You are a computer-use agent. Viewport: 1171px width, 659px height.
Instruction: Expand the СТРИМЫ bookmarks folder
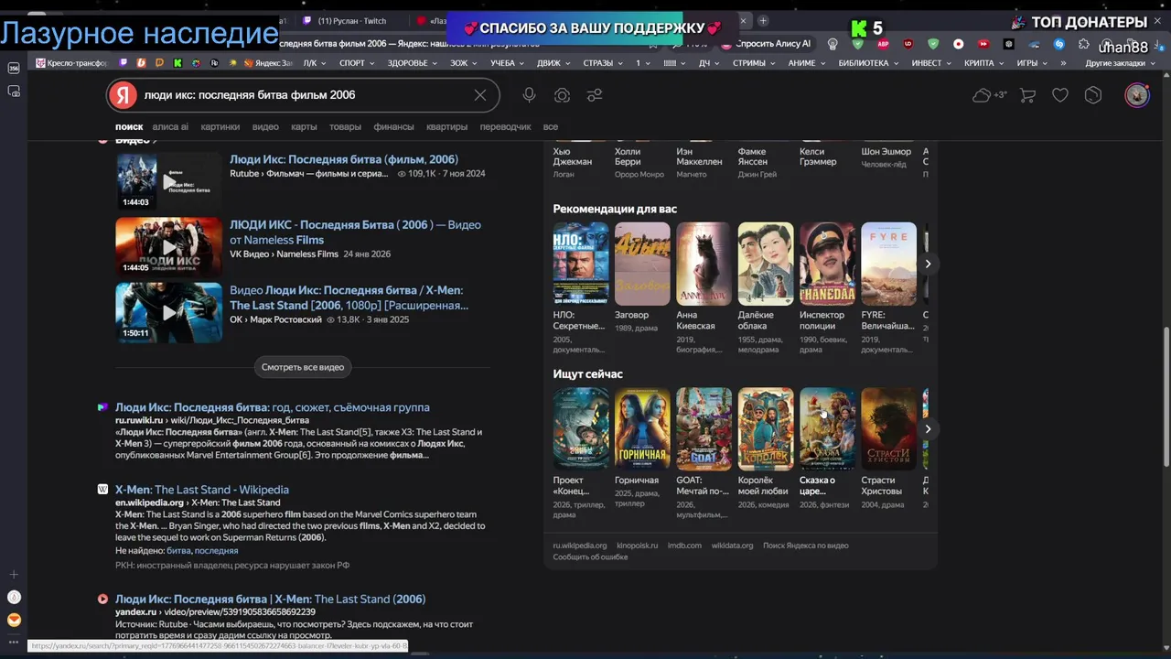point(754,63)
